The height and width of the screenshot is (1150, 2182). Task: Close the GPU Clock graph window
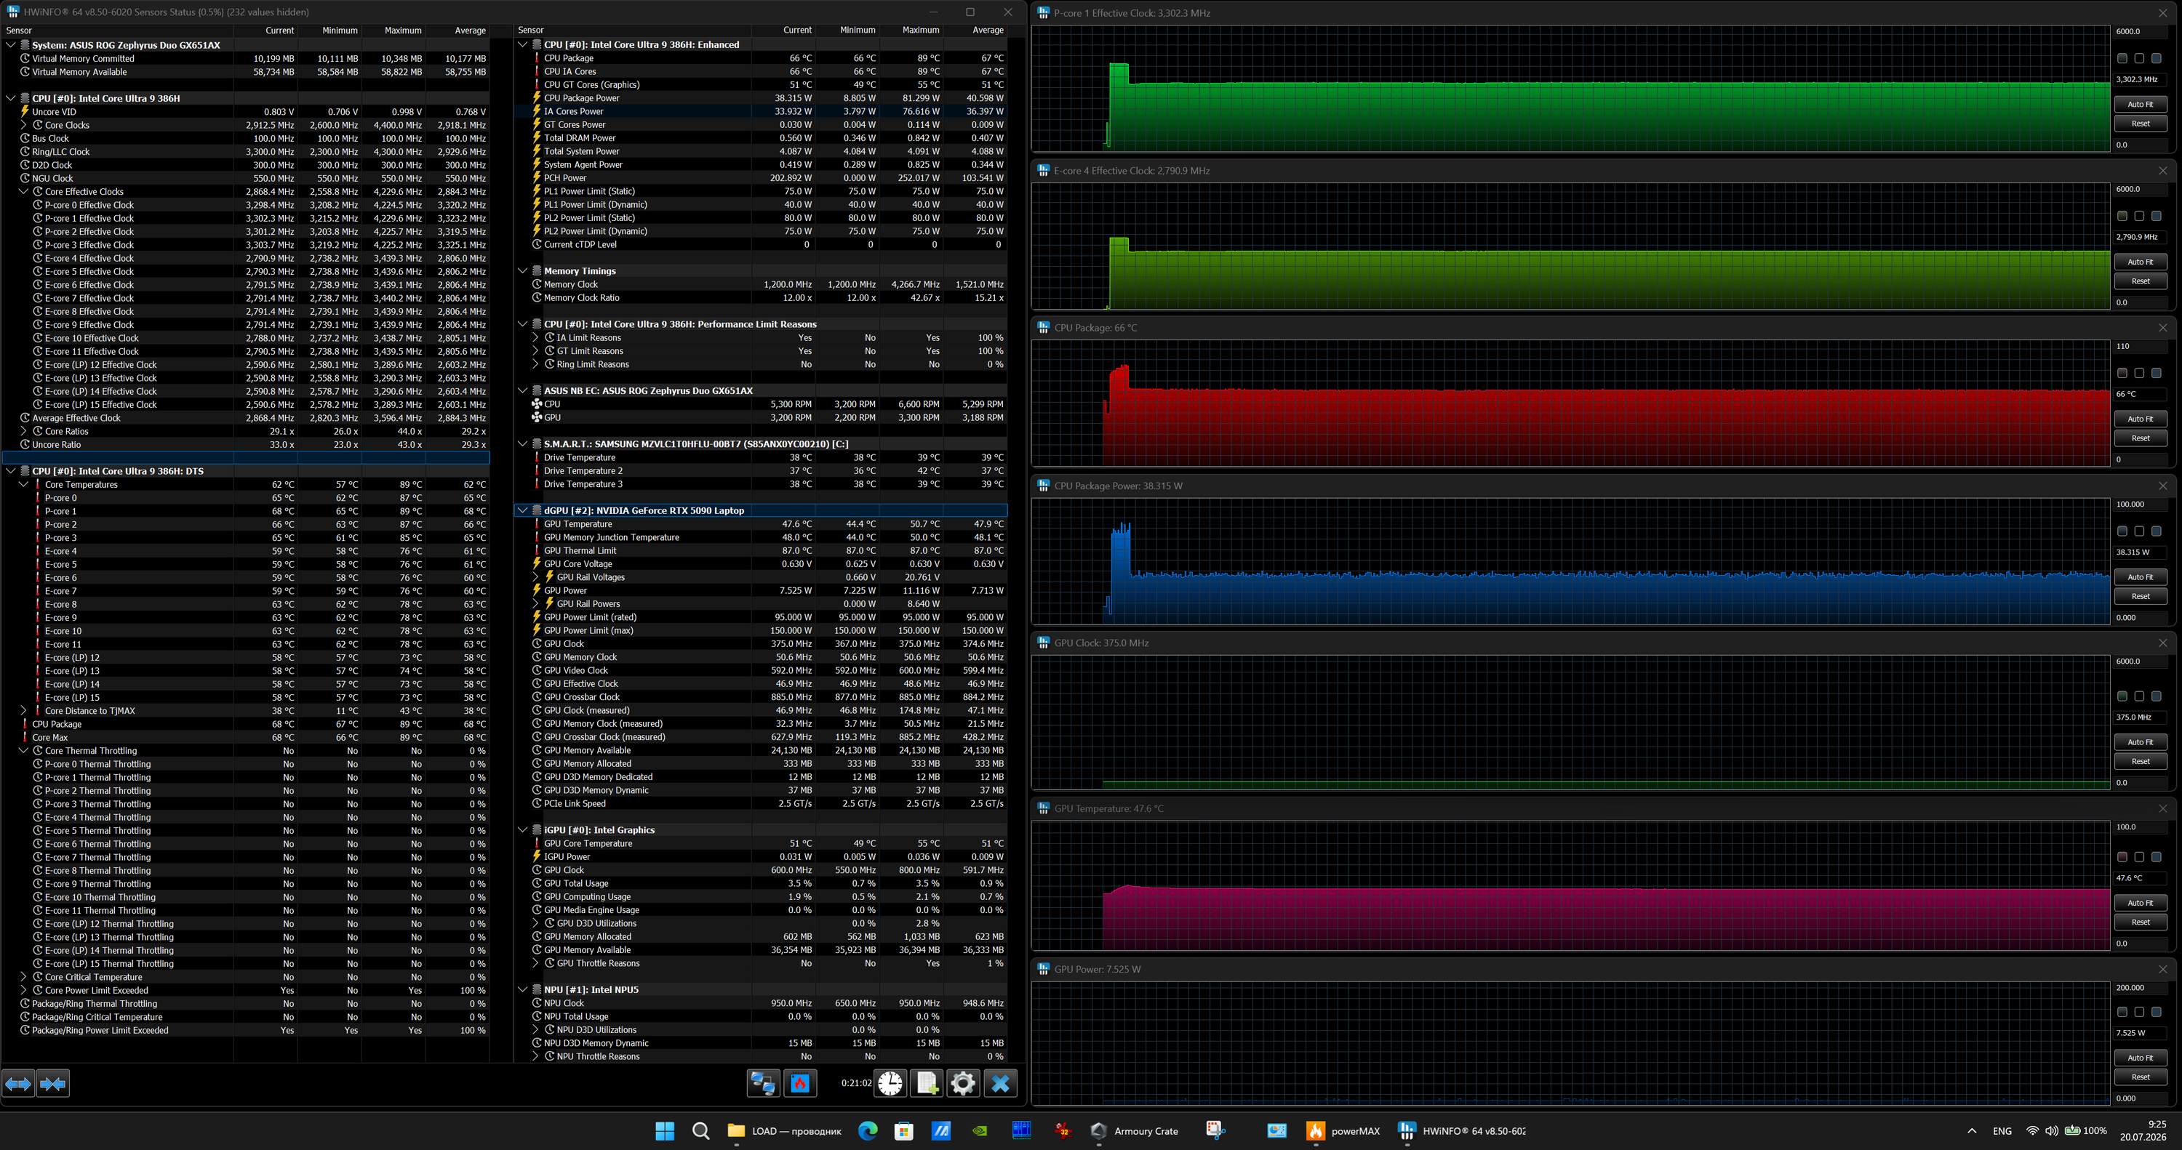coord(2162,643)
